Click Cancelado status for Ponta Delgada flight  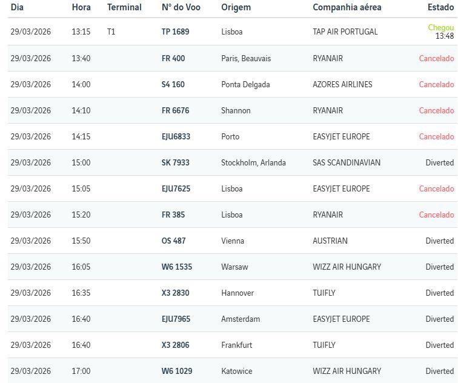click(436, 85)
